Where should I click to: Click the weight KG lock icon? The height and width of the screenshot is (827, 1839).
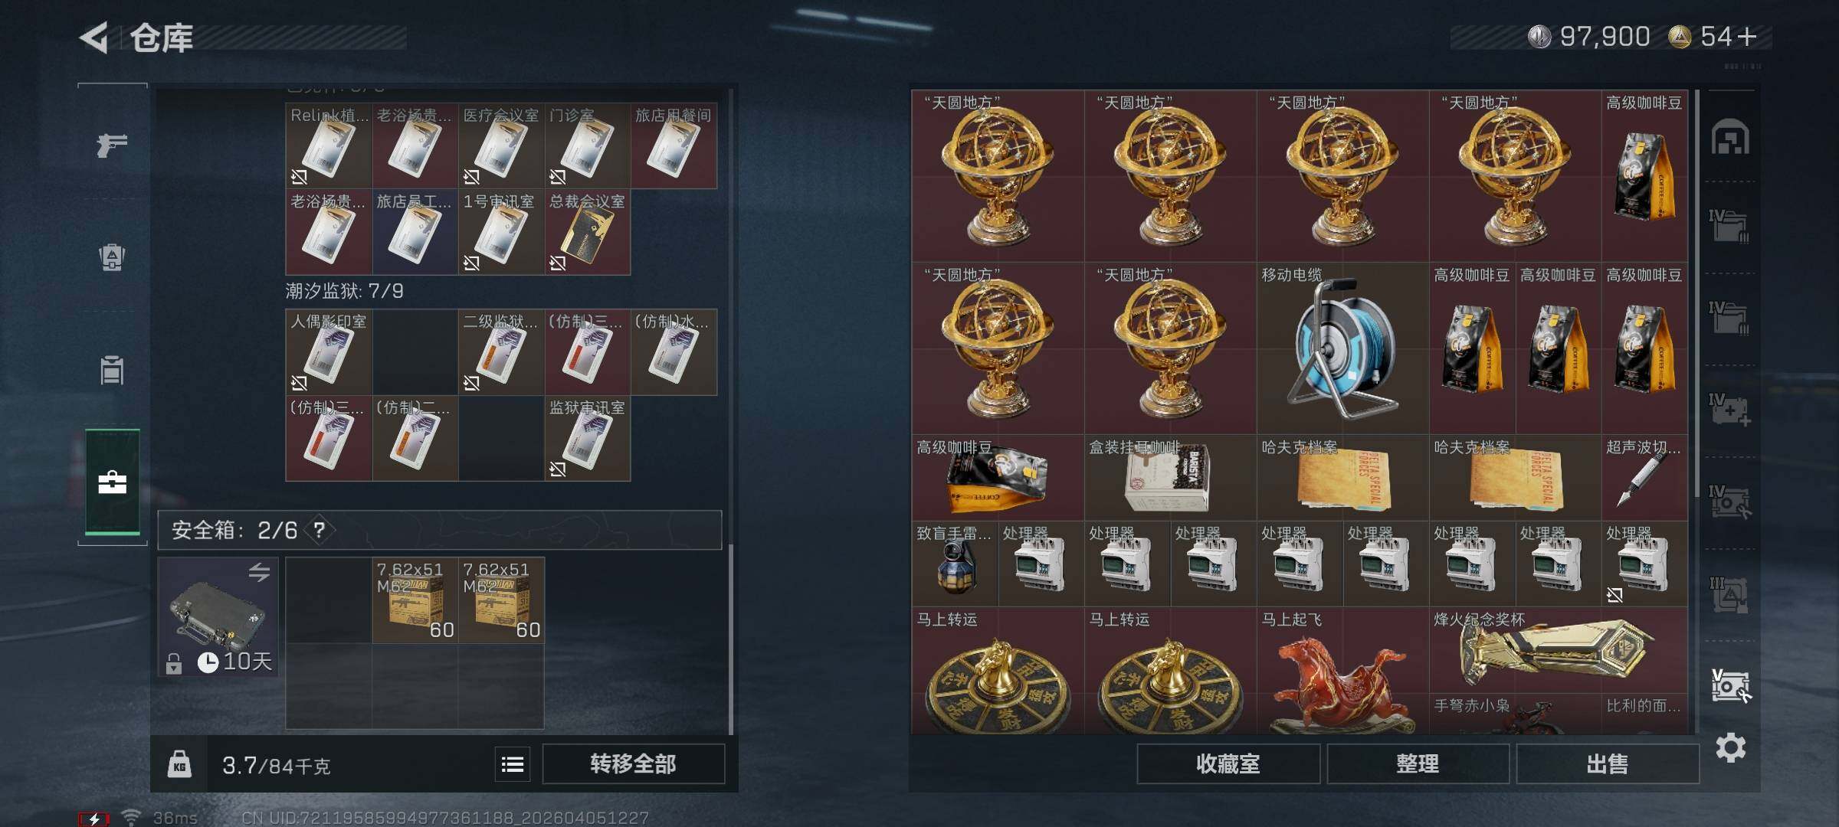pyautogui.click(x=179, y=764)
